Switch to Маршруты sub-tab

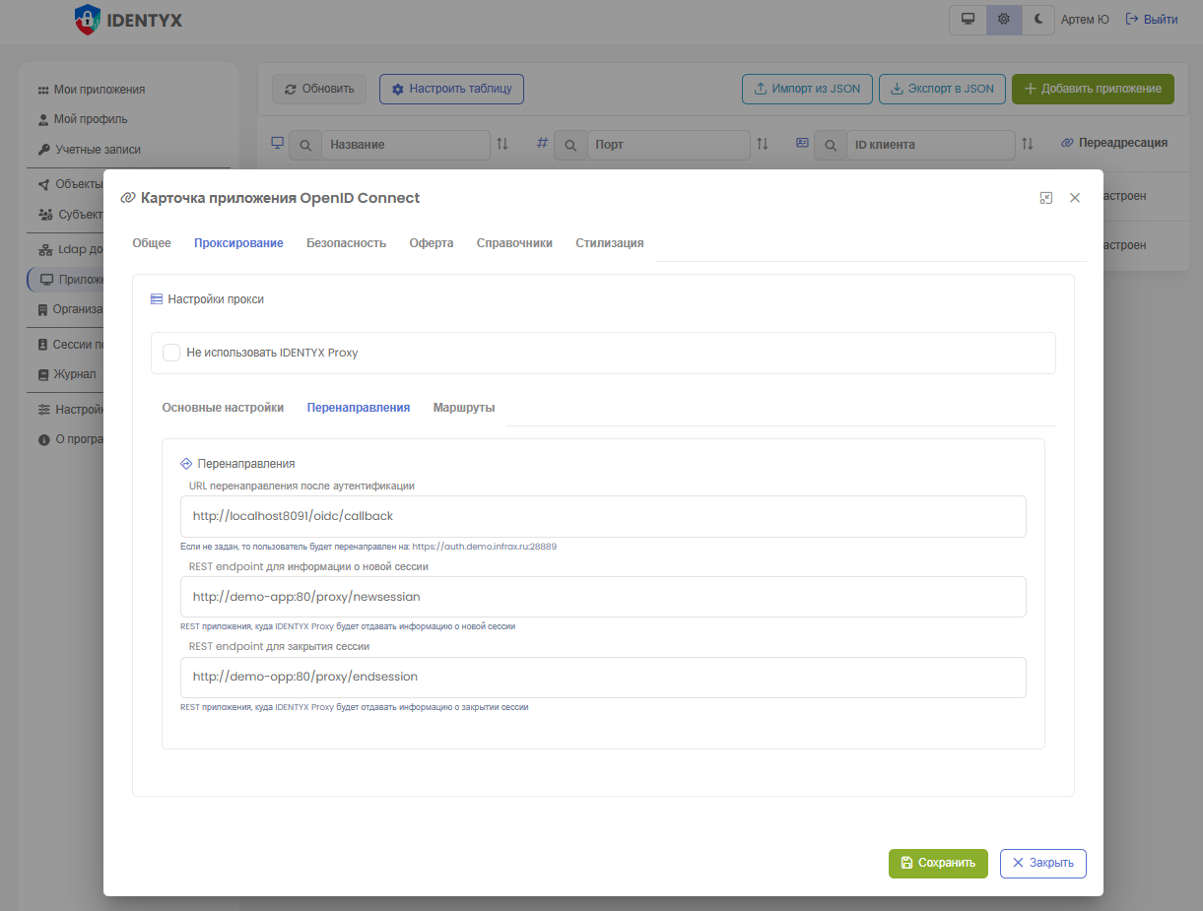point(463,408)
